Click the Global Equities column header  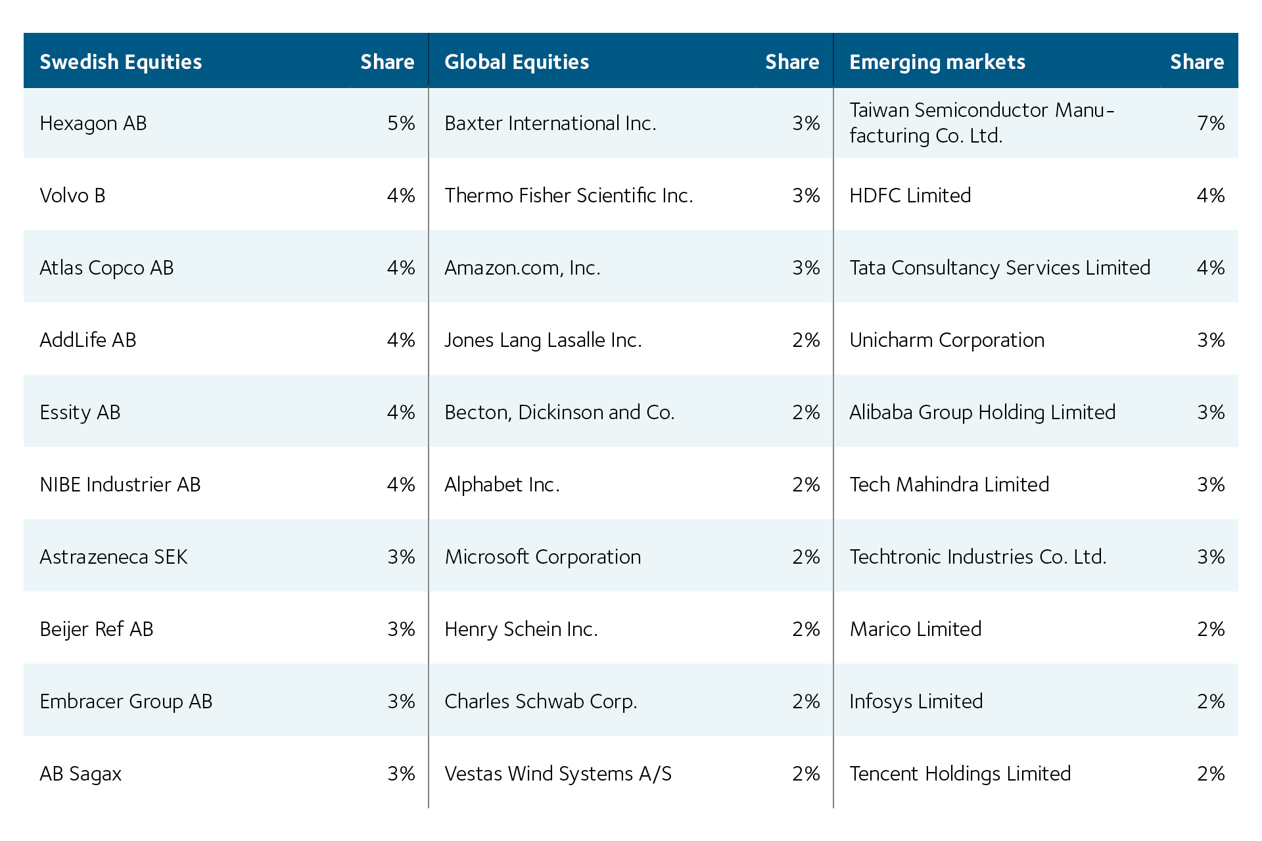517,62
